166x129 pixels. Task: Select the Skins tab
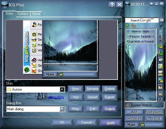(9, 14)
